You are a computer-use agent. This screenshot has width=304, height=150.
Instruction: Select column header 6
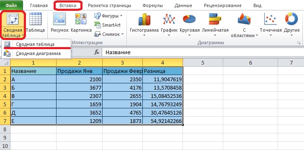250,62
